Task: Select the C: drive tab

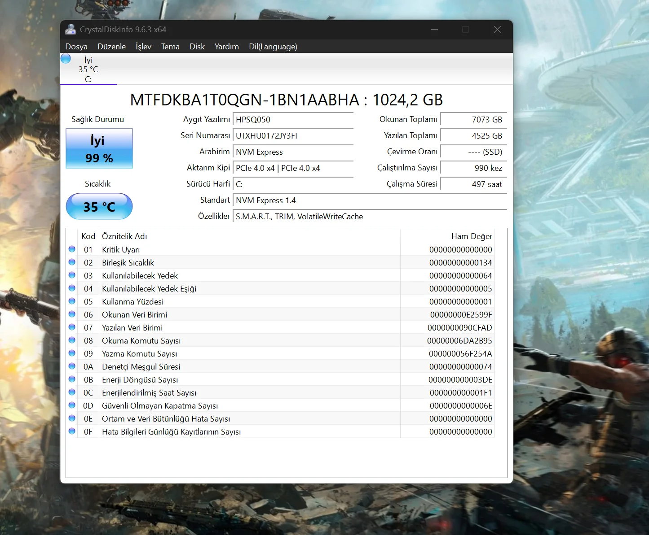Action: pos(88,70)
